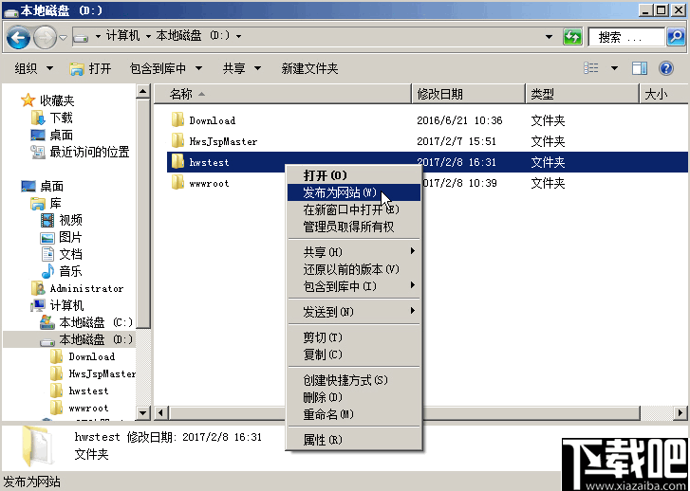This screenshot has height=491, width=690.
Task: Open the 包含到库中 toolbar dropdown
Action: pyautogui.click(x=166, y=68)
